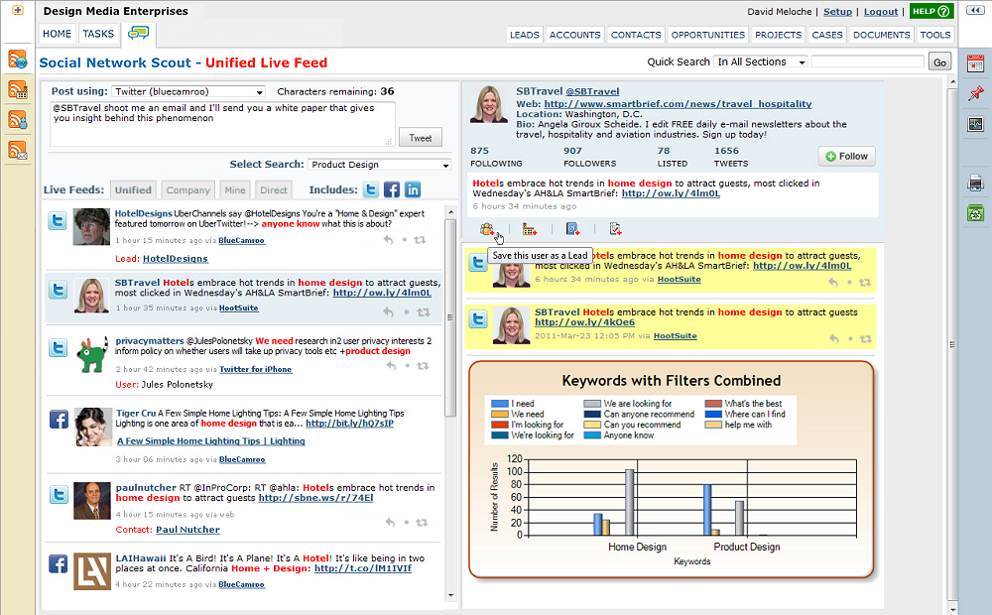Click the add-contact address book icon

572,229
